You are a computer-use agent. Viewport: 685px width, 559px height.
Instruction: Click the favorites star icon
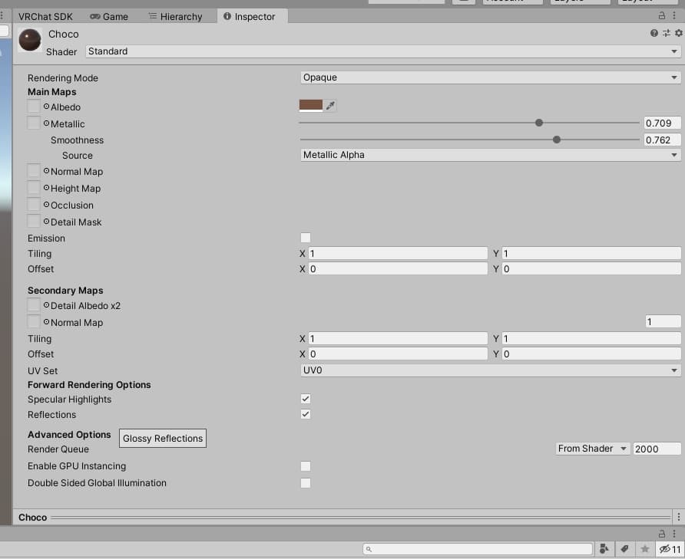645,548
